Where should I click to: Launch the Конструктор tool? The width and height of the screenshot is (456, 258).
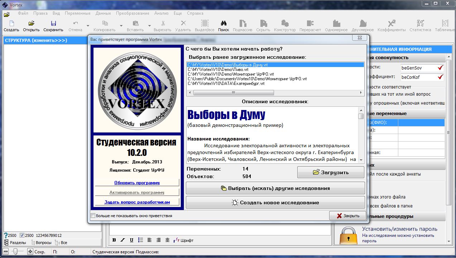pyautogui.click(x=285, y=24)
